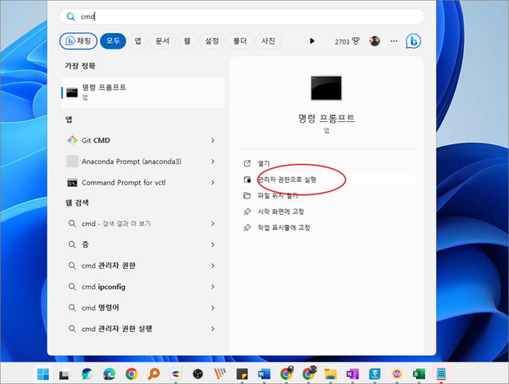
Task: Select the cmd 명령어 suggestion
Action: (x=134, y=308)
